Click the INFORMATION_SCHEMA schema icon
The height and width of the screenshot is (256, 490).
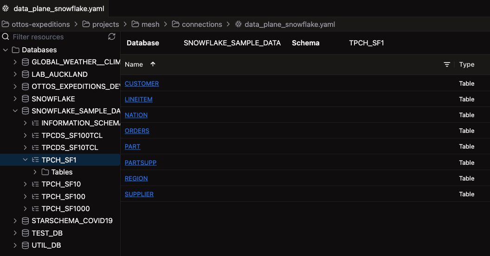tap(35, 123)
